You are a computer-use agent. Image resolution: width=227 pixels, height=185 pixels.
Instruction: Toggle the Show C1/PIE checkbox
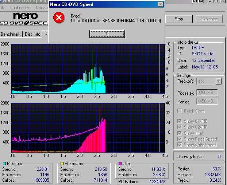[180, 121]
